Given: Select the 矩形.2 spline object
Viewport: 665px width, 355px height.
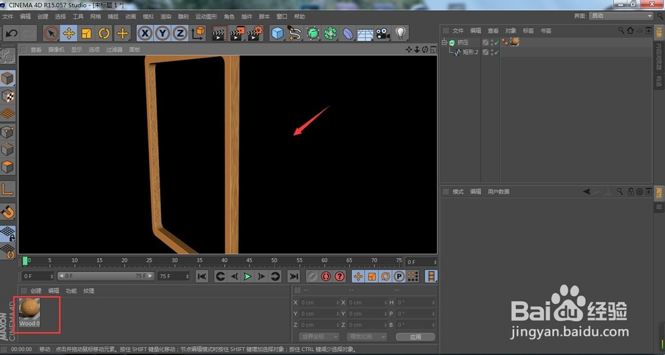Looking at the screenshot, I should coord(470,52).
